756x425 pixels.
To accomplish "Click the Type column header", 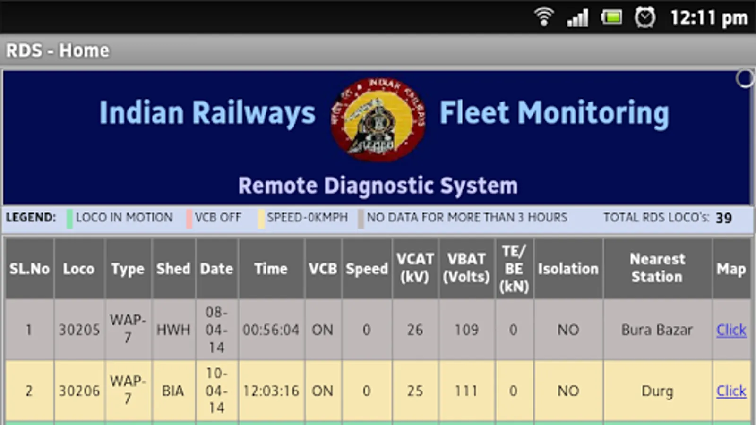I will pos(128,269).
